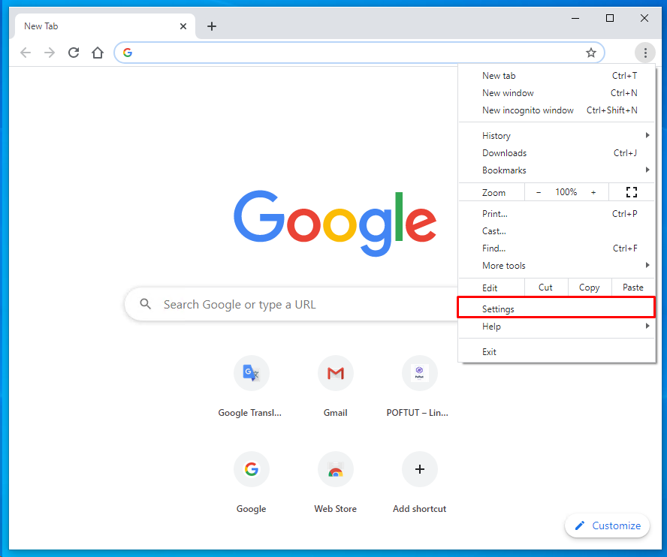
Task: Open the home page icon
Action: tap(98, 53)
